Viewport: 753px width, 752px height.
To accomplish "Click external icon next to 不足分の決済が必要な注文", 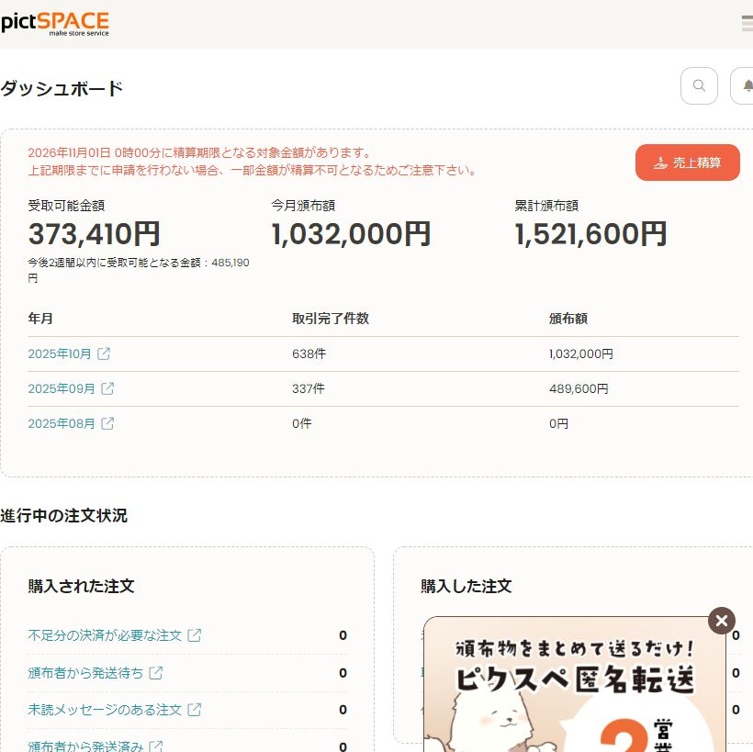I will [194, 635].
